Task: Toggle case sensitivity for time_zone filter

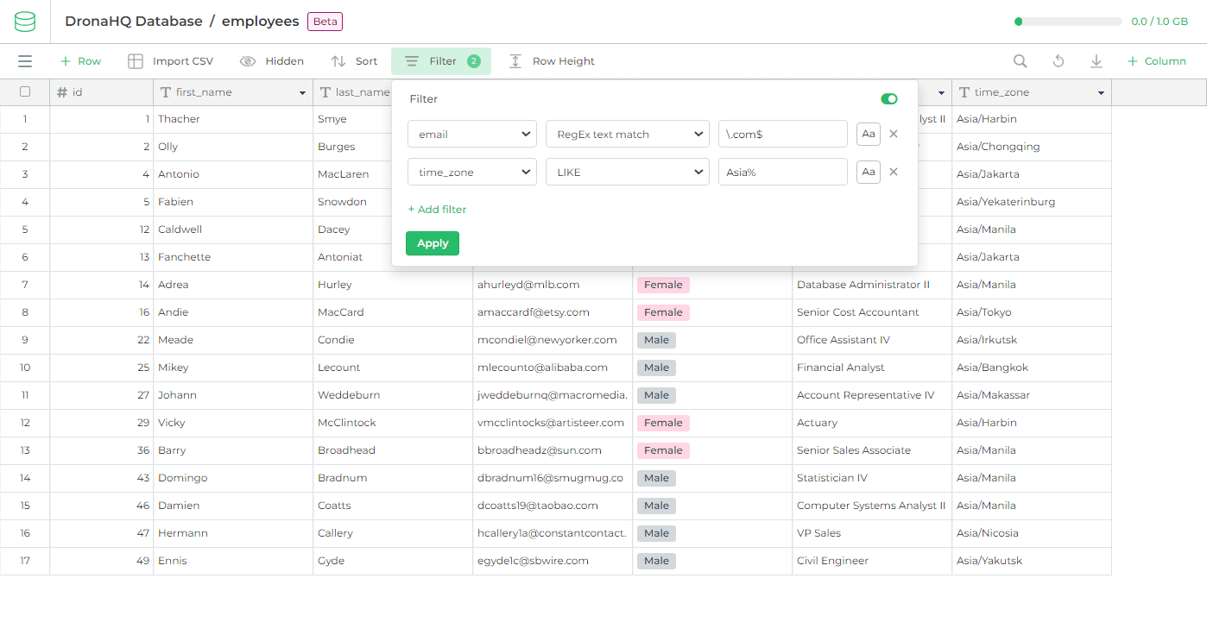Action: 869,172
